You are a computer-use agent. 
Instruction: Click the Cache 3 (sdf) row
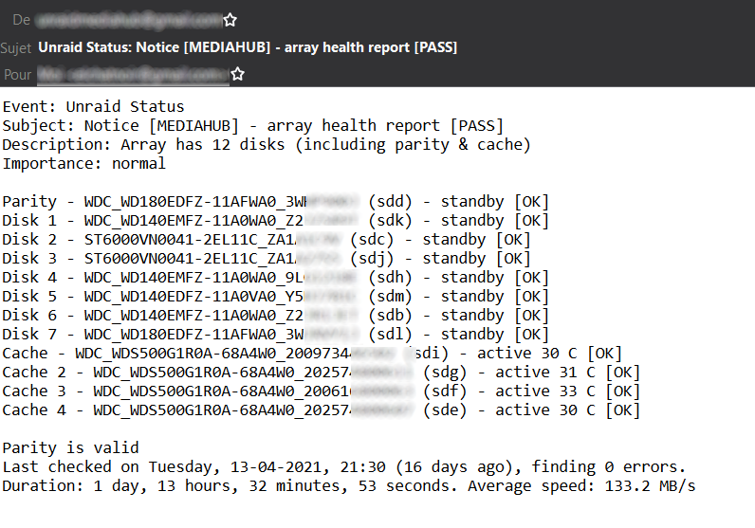(322, 391)
